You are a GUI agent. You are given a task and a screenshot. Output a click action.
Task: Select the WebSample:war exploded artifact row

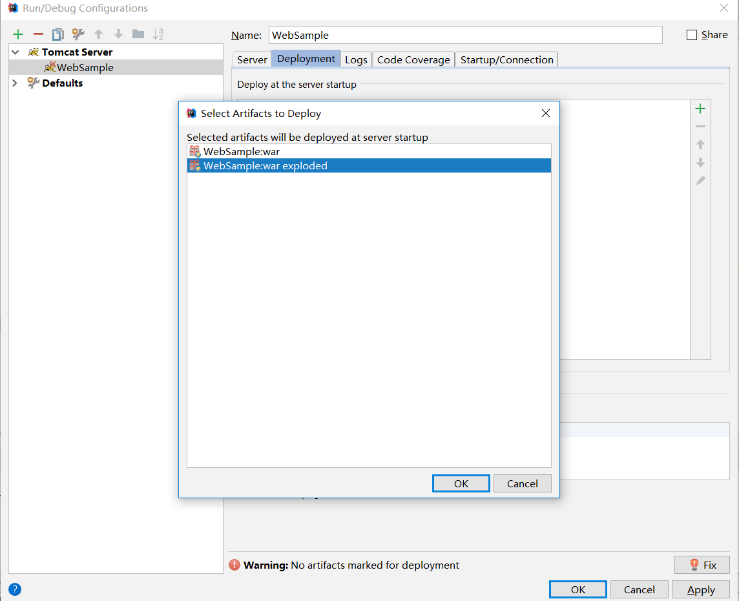369,165
